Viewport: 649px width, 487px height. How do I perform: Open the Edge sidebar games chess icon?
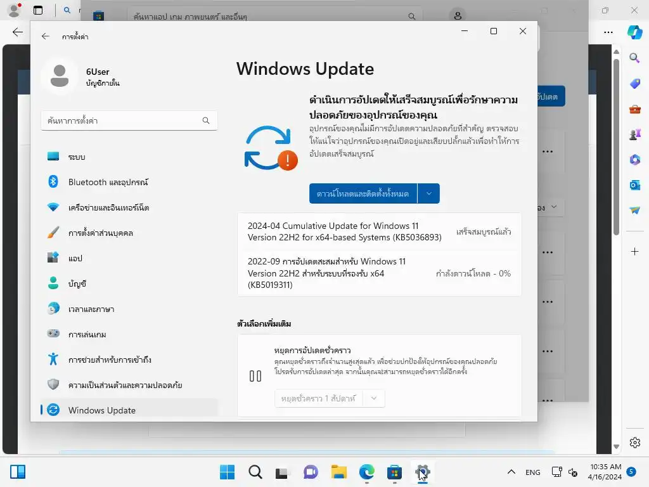pos(634,134)
